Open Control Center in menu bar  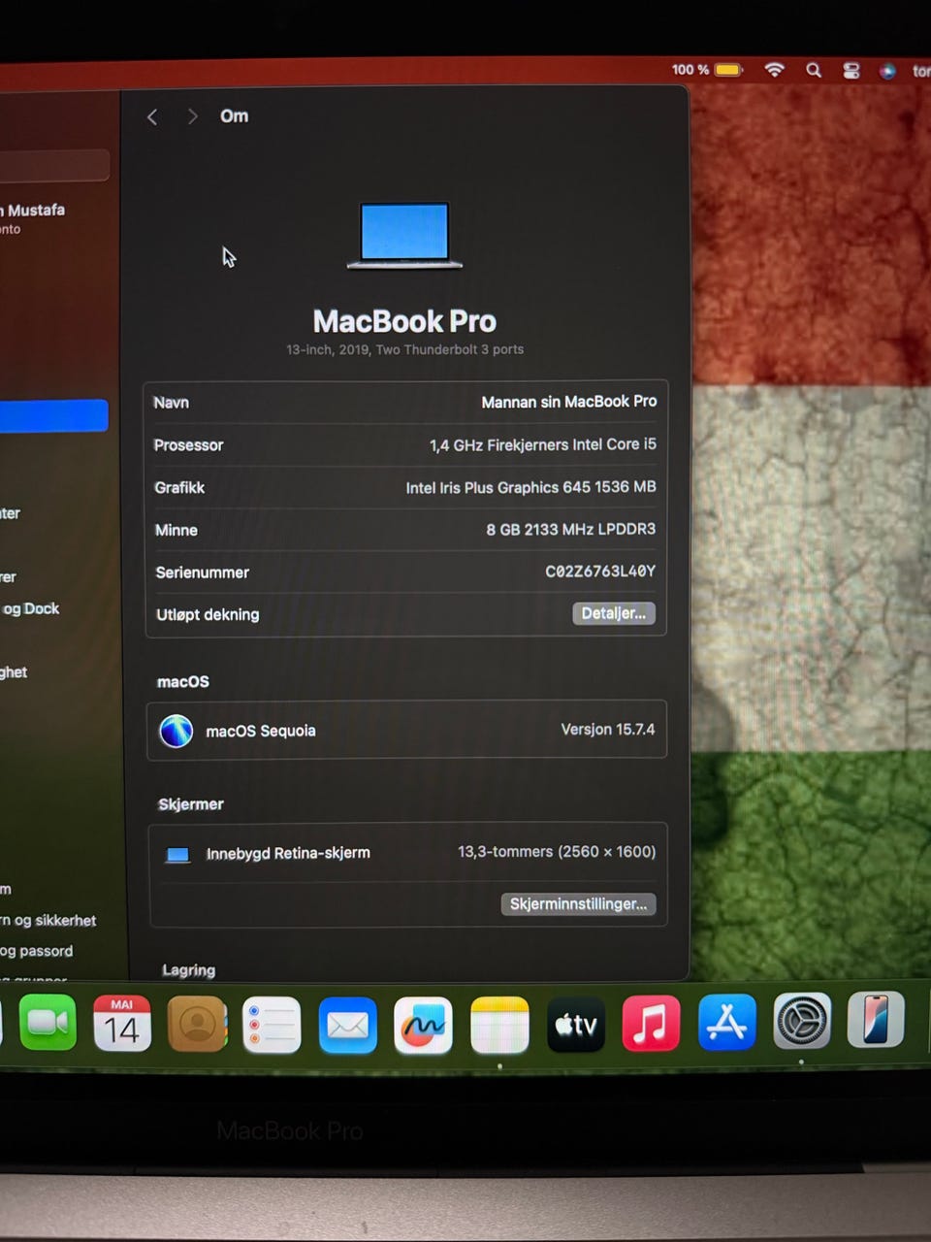(x=851, y=71)
